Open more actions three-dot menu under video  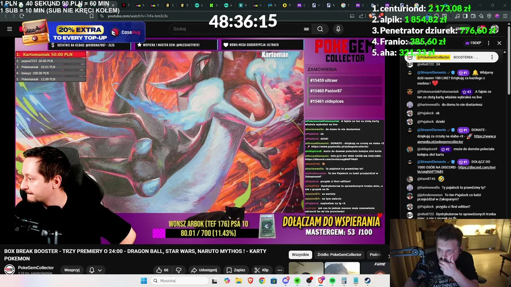click(x=279, y=270)
